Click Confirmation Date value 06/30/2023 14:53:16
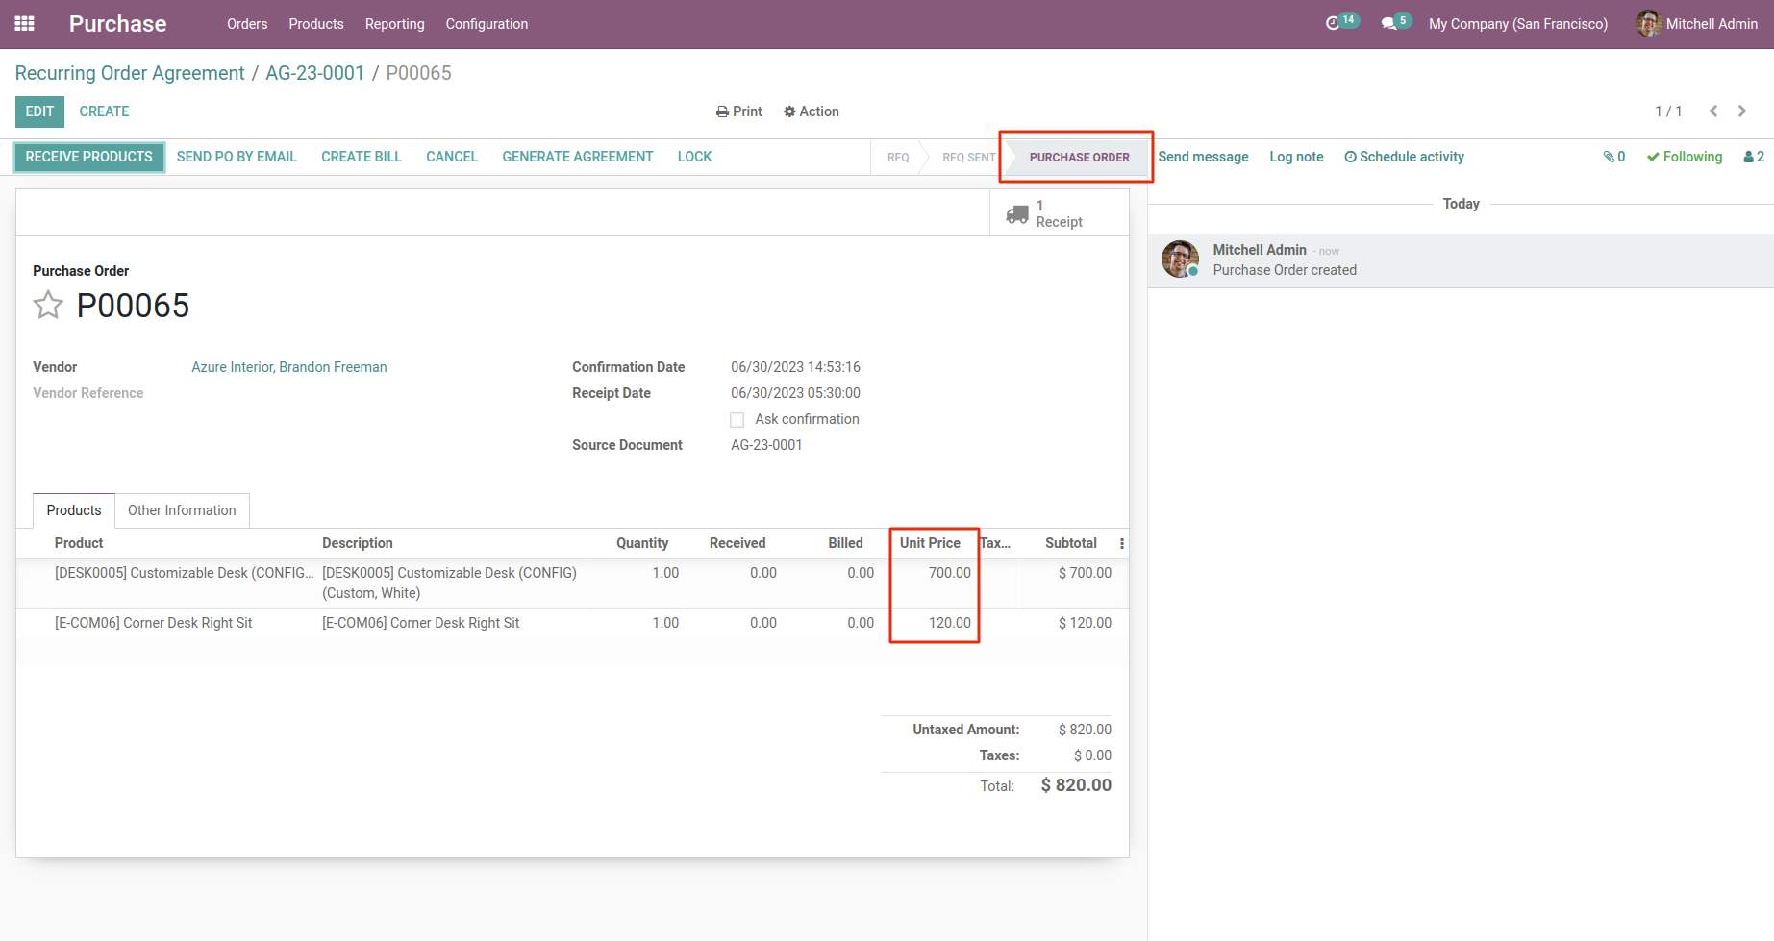This screenshot has height=941, width=1774. [795, 367]
